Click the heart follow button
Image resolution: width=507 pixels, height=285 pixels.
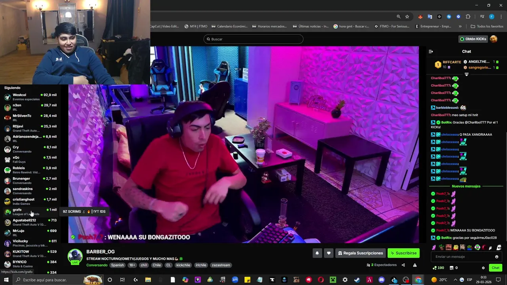click(x=328, y=253)
